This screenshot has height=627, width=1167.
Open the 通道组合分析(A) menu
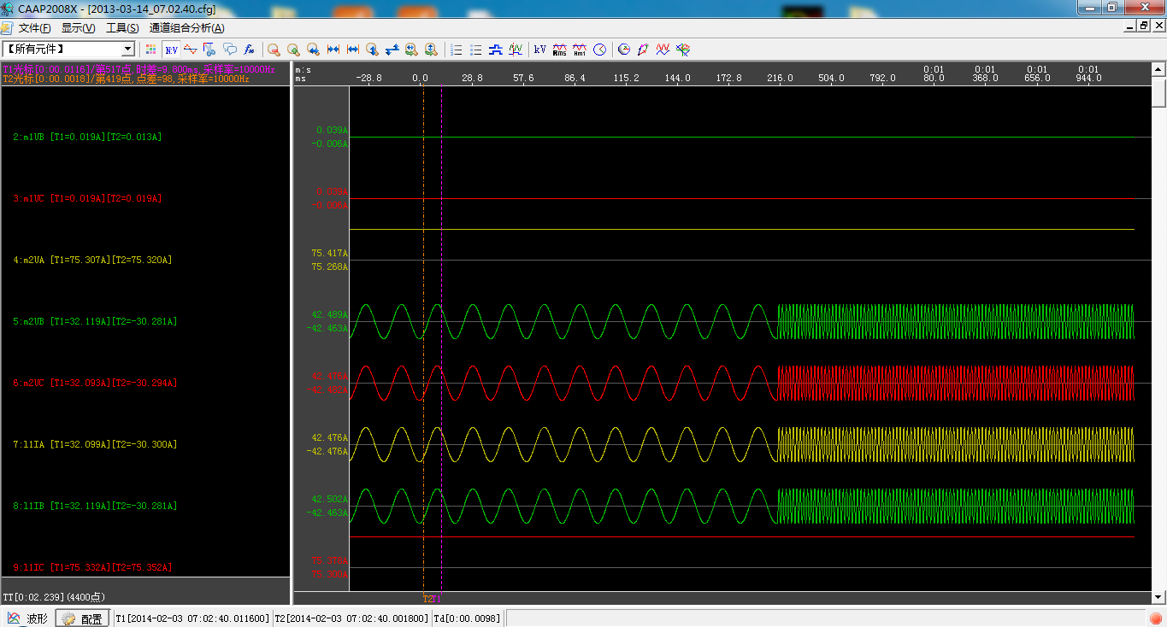pos(186,28)
